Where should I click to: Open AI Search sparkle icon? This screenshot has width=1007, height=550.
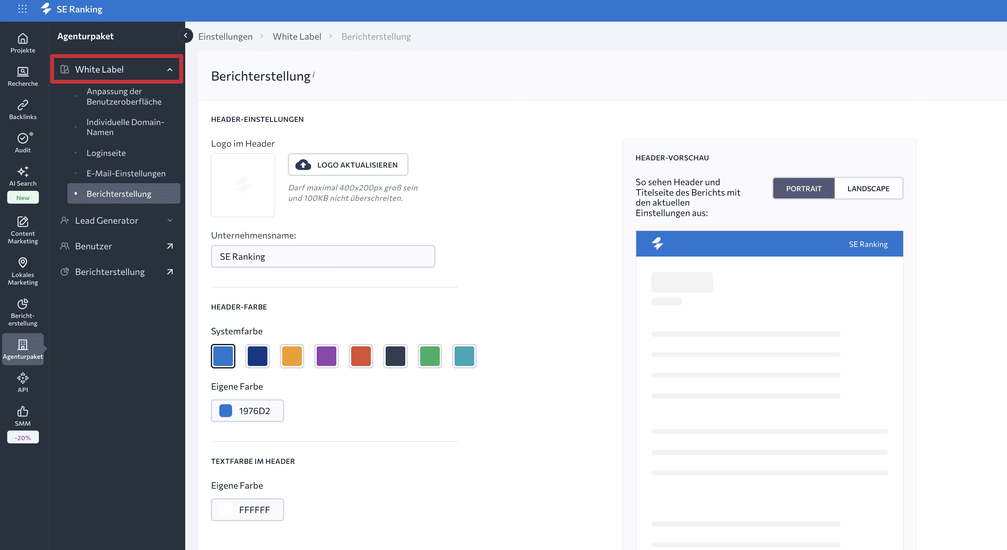point(23,172)
